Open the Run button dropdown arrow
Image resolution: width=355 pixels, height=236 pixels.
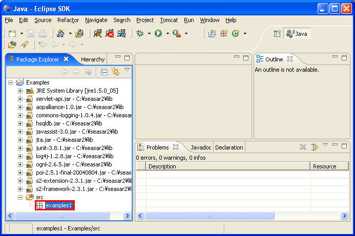167,34
